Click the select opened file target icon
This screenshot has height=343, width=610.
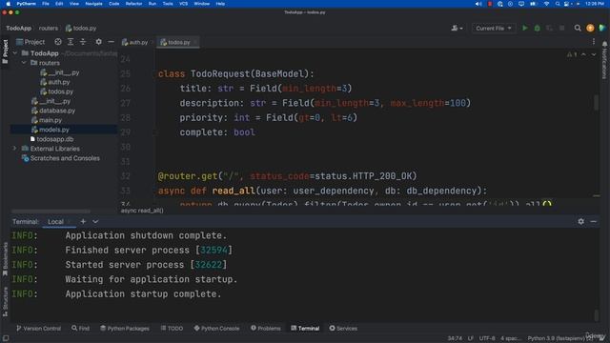tap(58, 42)
